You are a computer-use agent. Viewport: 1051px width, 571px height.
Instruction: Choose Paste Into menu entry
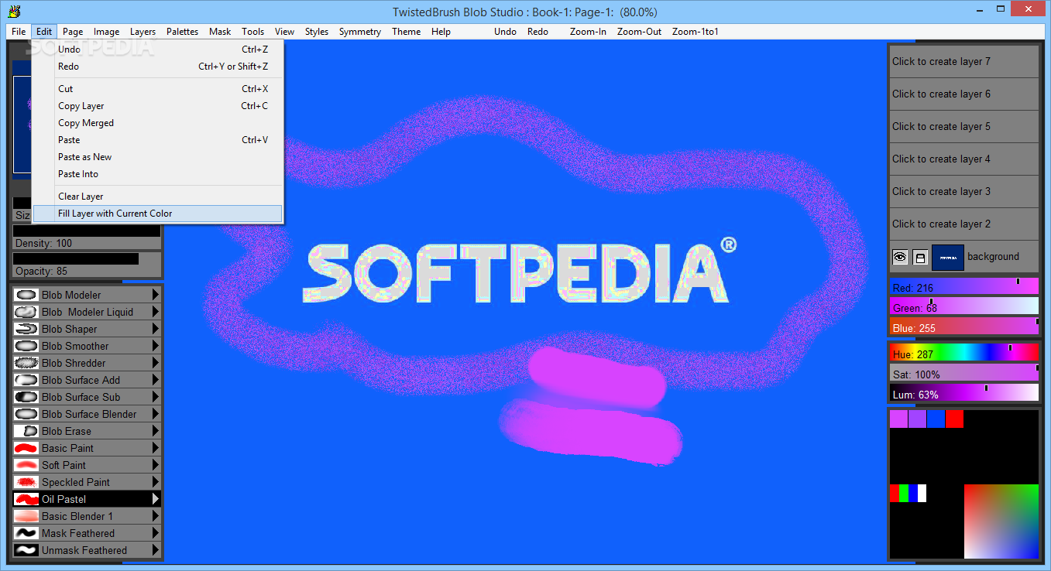pos(158,174)
